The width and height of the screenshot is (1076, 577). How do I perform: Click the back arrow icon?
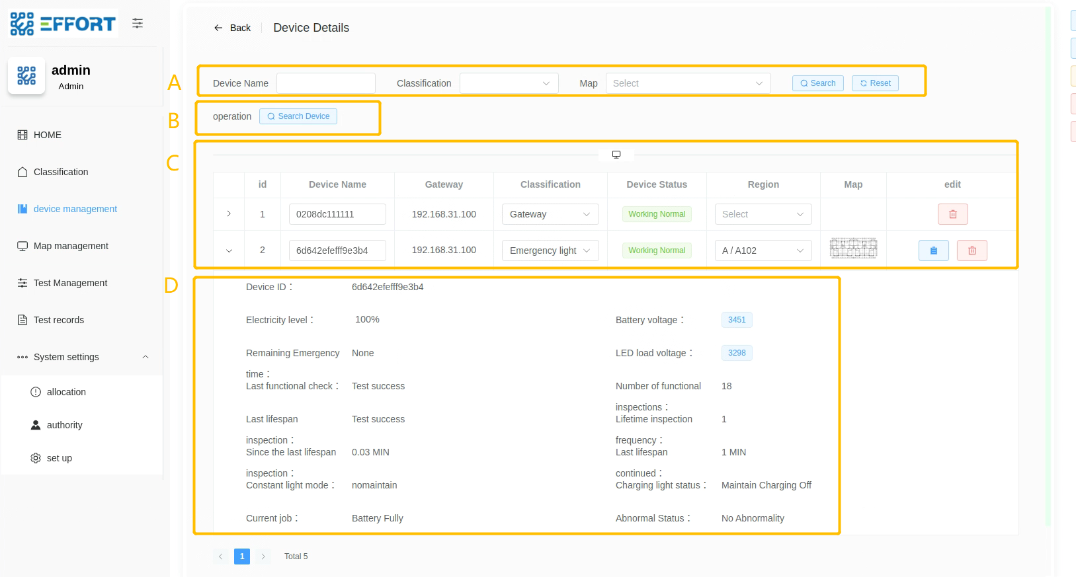point(218,28)
